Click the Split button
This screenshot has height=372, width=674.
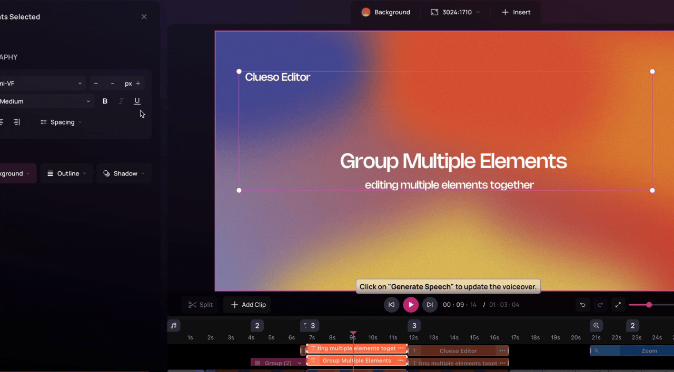click(201, 305)
